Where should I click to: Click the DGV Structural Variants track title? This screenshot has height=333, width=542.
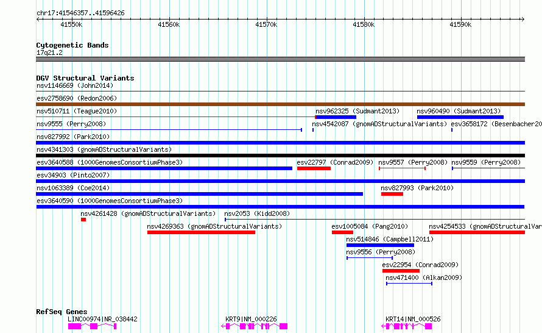tap(85, 78)
